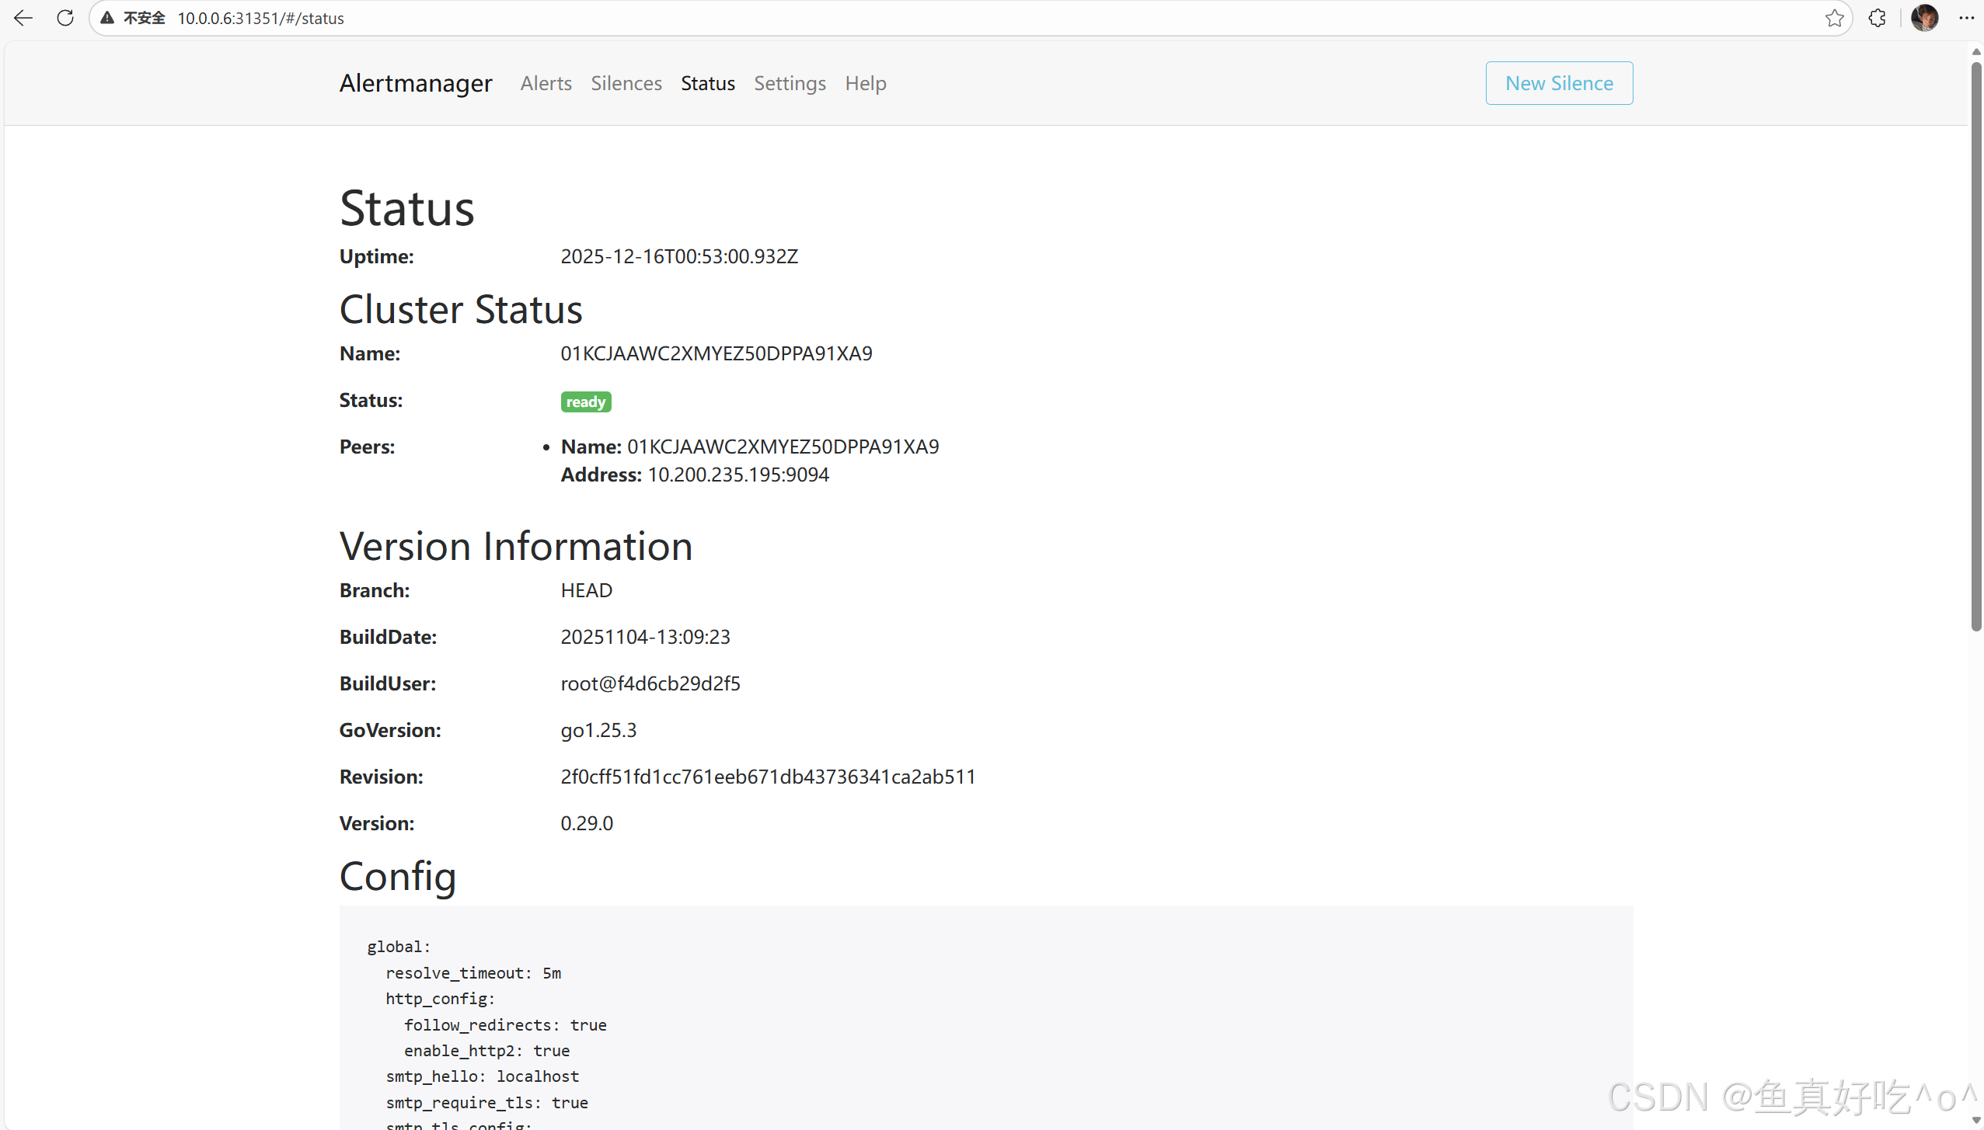Reload the page with refresh icon
The image size is (1984, 1130).
pyautogui.click(x=65, y=18)
